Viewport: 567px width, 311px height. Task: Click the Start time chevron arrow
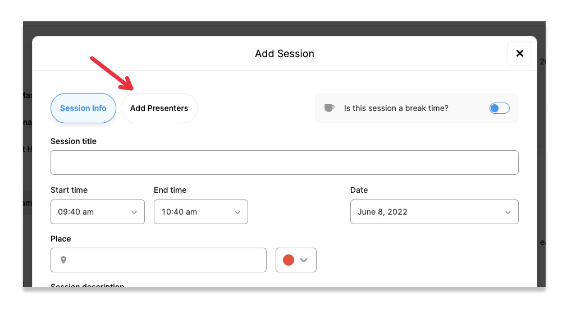(x=134, y=212)
